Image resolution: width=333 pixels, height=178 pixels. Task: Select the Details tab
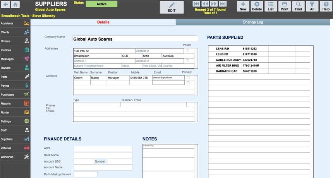103,22
